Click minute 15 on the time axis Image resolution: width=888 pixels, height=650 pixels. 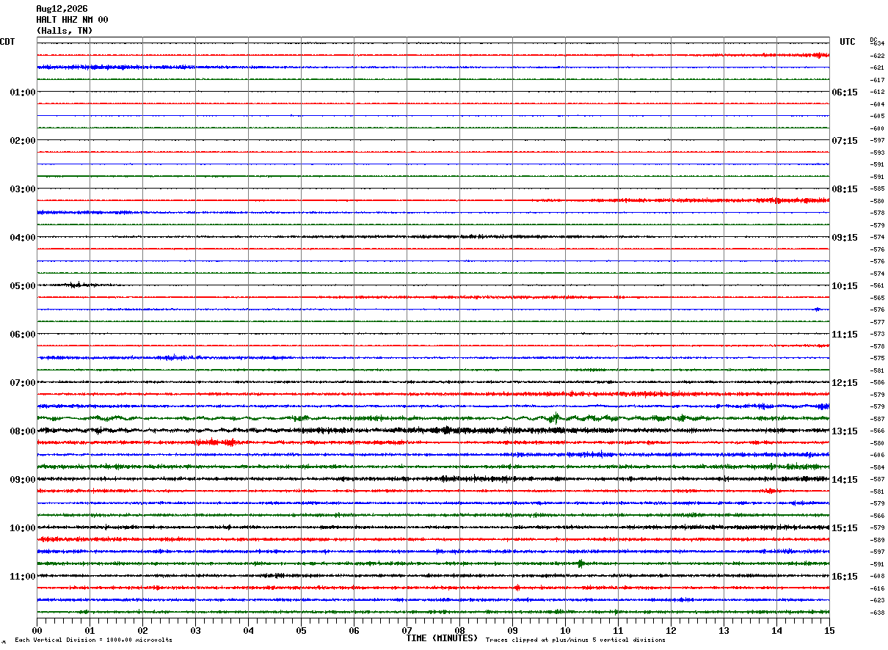pos(829,630)
